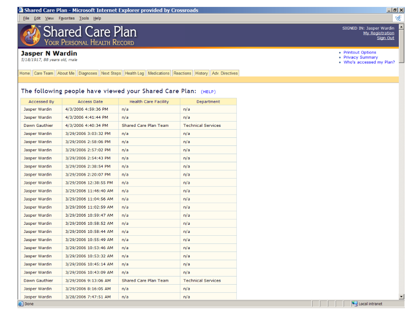Open the Help menu
The height and width of the screenshot is (311, 415).
pos(97,18)
